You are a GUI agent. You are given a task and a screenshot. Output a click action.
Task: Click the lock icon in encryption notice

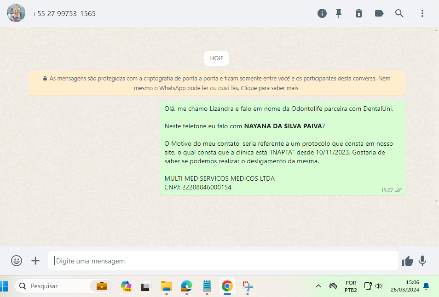(45, 79)
